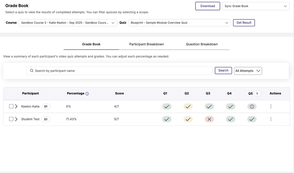Click the Search button

223,71
